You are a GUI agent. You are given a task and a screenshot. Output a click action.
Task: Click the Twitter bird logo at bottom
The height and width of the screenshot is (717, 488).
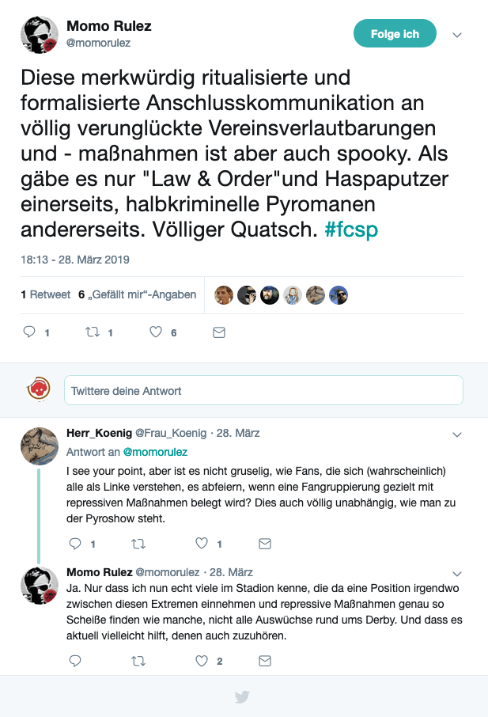point(242,697)
